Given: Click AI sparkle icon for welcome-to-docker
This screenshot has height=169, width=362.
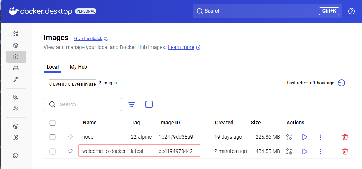Looking at the screenshot, I should click(289, 151).
